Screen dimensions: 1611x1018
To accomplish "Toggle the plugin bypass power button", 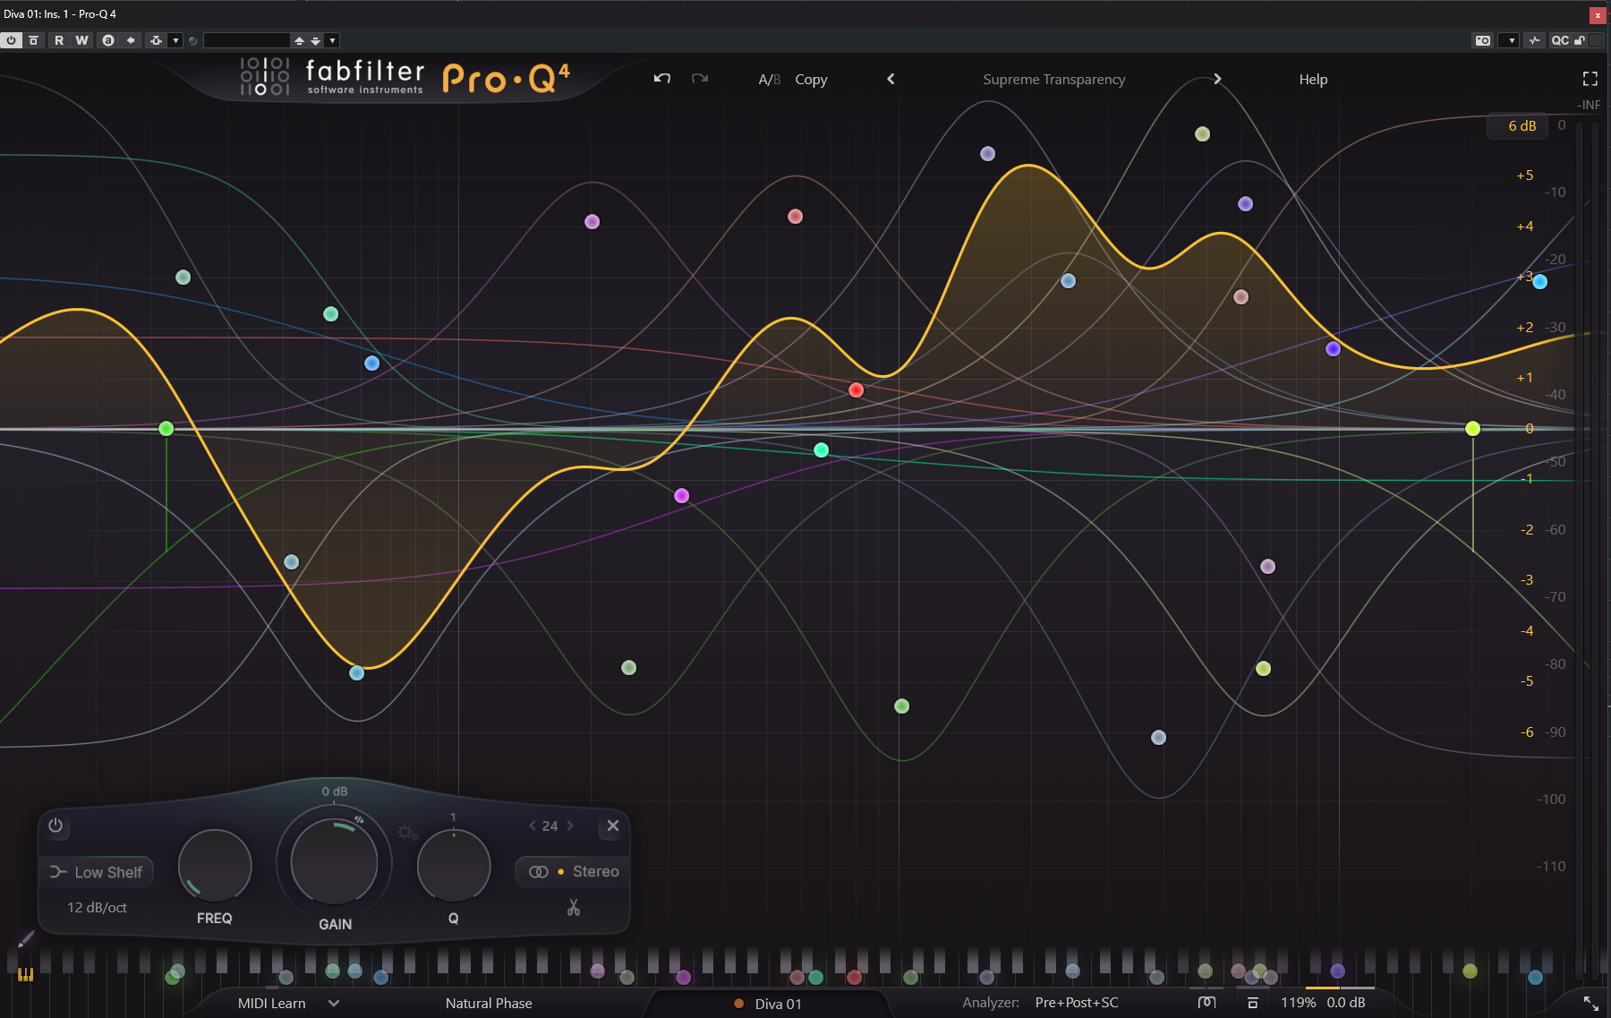I will tap(12, 40).
